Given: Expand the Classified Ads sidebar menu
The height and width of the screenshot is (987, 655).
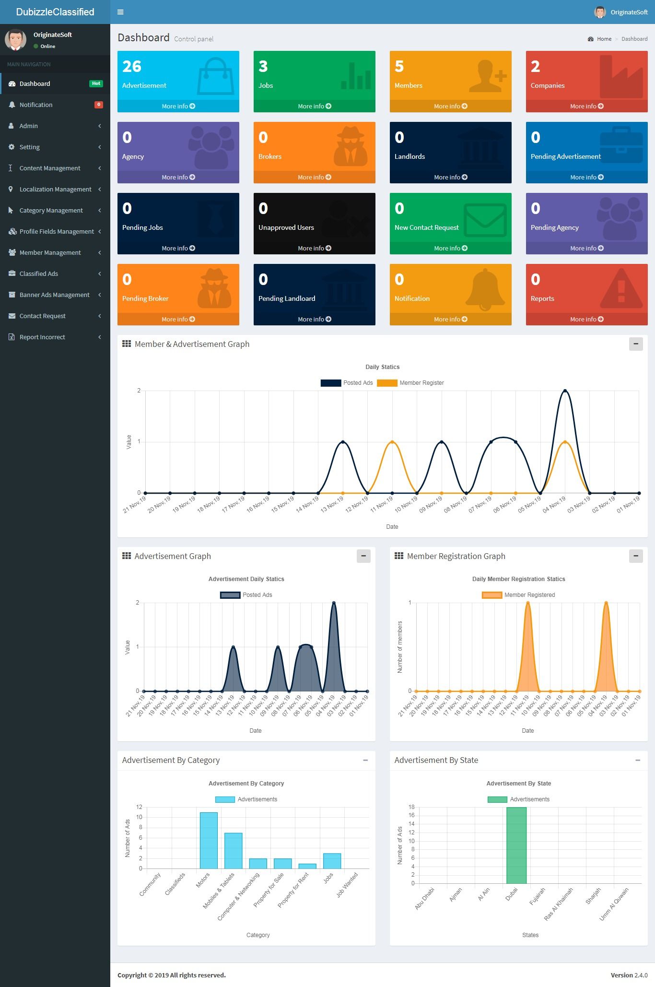Looking at the screenshot, I should tap(55, 274).
